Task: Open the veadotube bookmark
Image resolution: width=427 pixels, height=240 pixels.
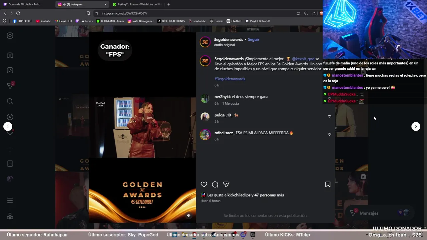Action: pyautogui.click(x=197, y=21)
